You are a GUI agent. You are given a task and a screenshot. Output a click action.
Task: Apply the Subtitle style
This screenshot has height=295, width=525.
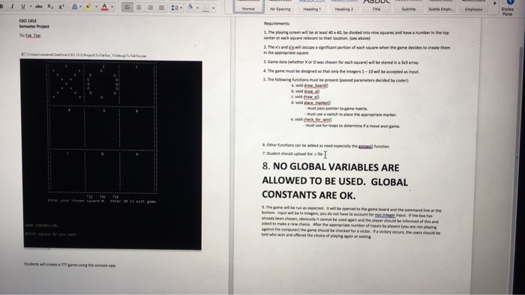409,7
